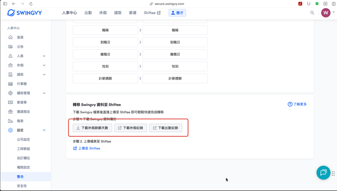Reload the page with the refresh icon
The height and width of the screenshot is (191, 337).
[x=31, y=4]
